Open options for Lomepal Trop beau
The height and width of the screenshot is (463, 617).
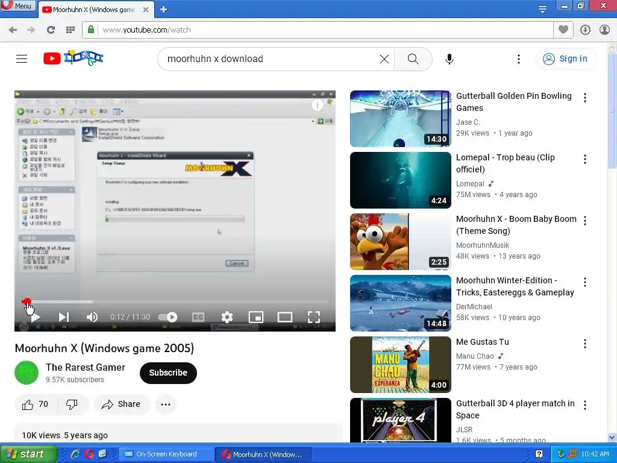pyautogui.click(x=585, y=159)
